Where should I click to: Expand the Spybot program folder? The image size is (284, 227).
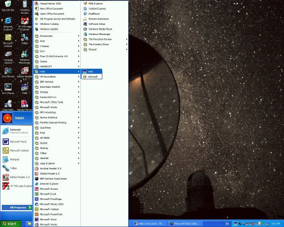(x=57, y=143)
